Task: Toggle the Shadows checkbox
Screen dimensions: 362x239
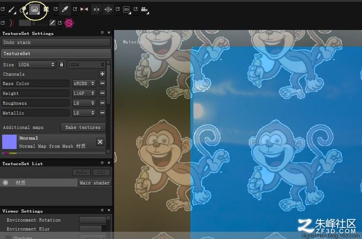Action: 8,237
